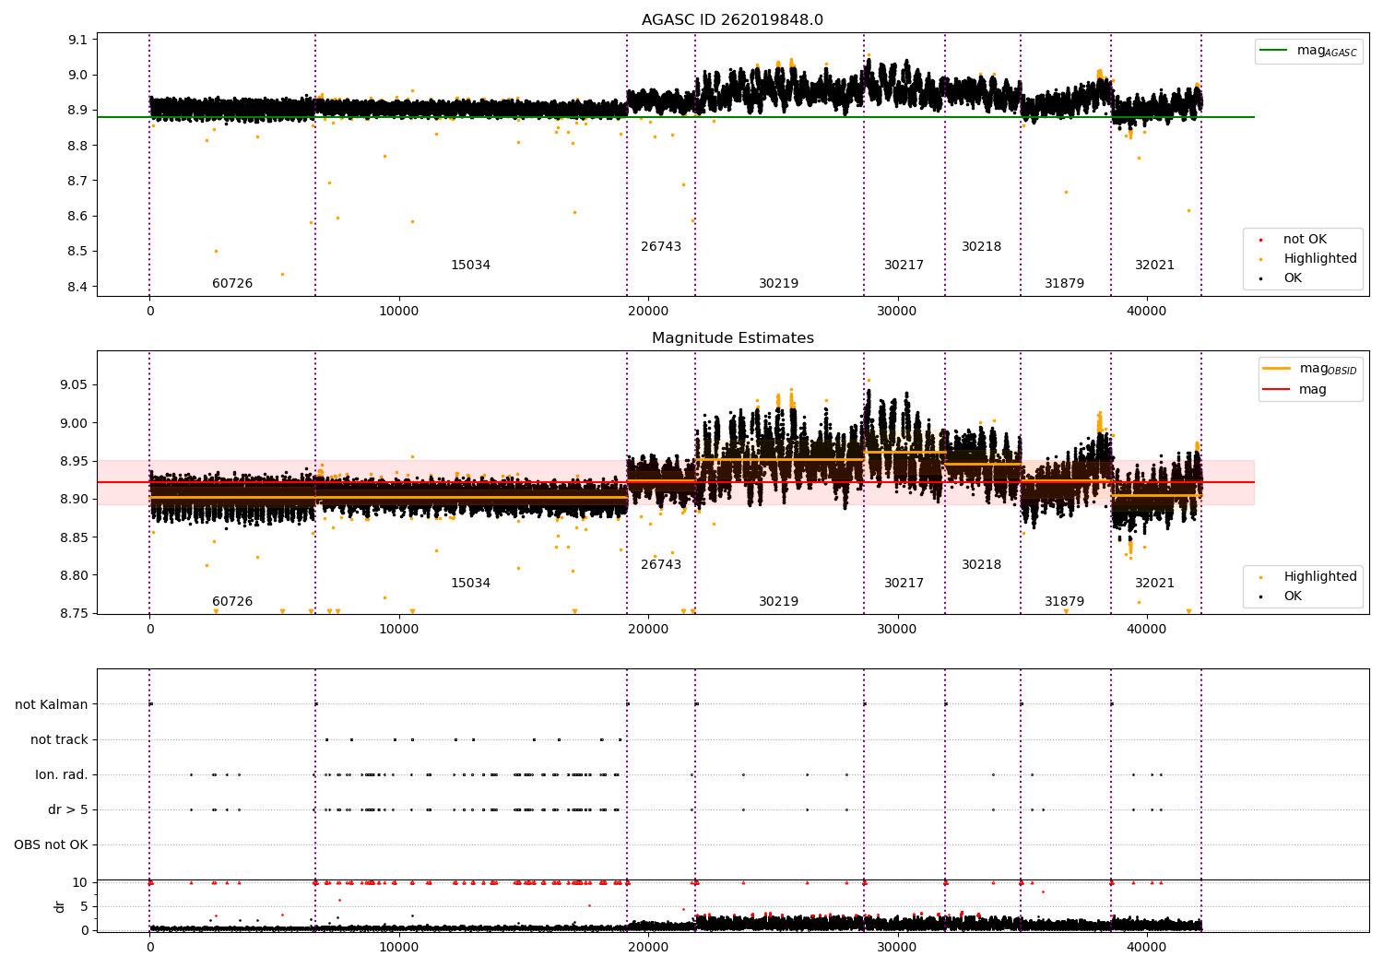Select the red mag legend line entry
Viewport: 1383px width, 968px height.
pyautogui.click(x=1295, y=390)
